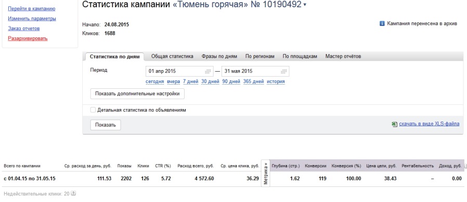Screen dimensions: 467x202
Task: Click Изменить параметры link
Action: coord(32,19)
